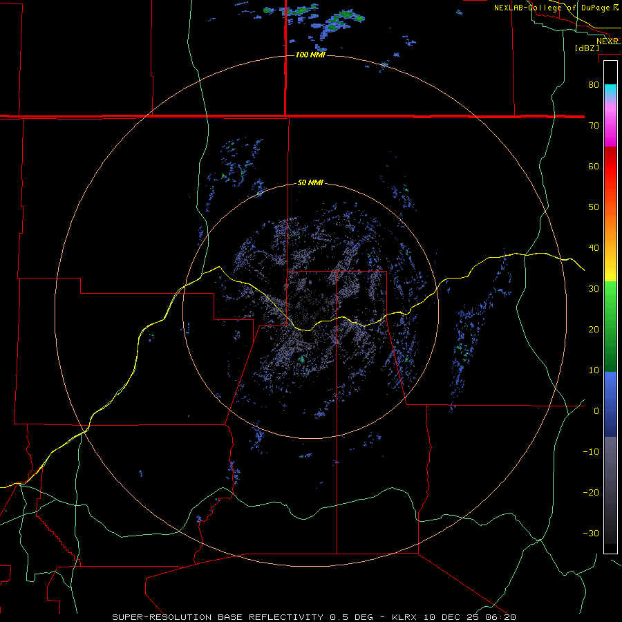Click the 80 value on the dBZ scale

(594, 84)
